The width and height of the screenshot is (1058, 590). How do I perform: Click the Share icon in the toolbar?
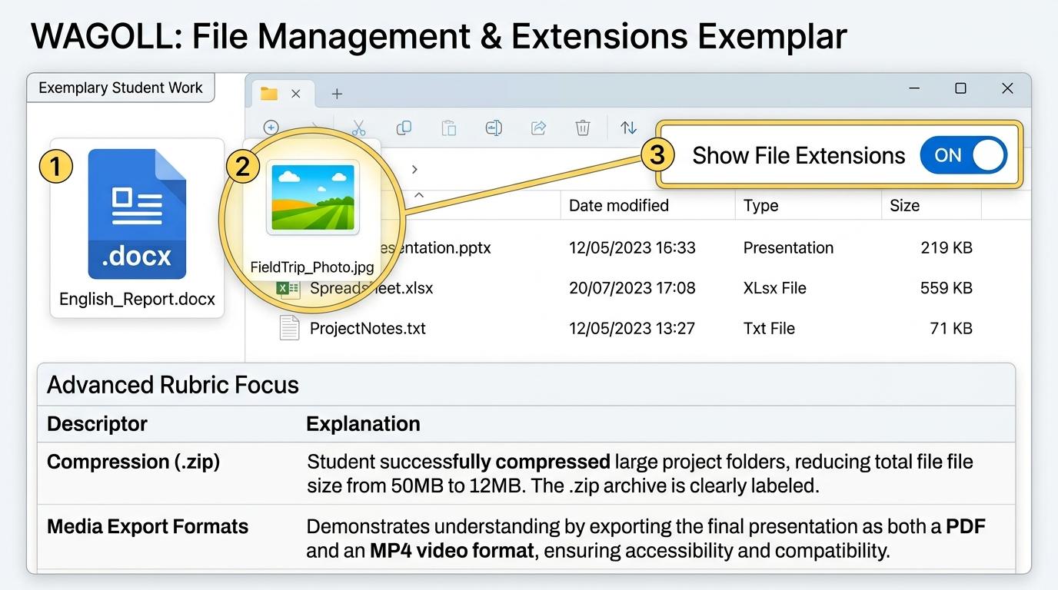point(539,128)
